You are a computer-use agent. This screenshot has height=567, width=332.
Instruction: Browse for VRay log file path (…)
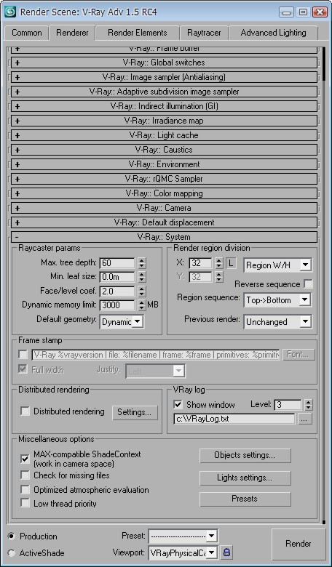point(305,419)
